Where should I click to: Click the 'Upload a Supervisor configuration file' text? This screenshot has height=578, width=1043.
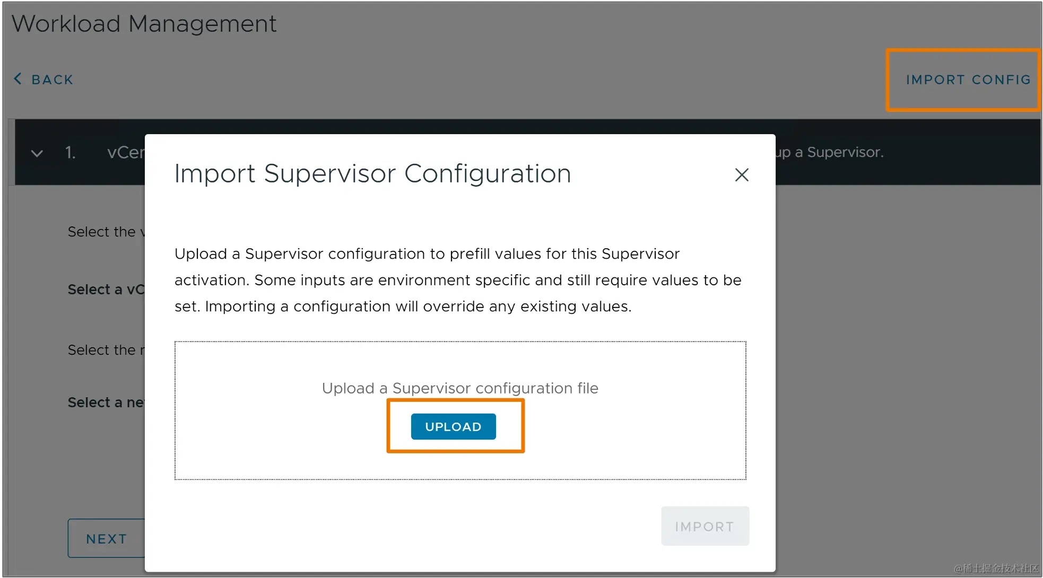[x=459, y=388]
